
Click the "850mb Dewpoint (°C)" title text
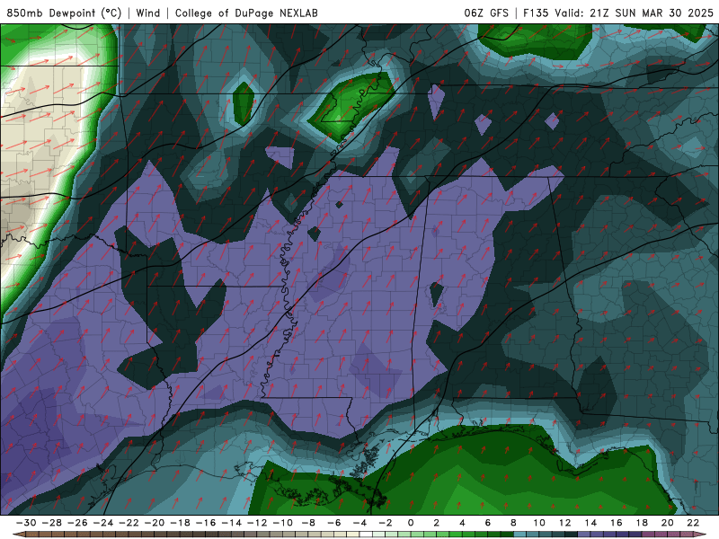click(x=64, y=13)
